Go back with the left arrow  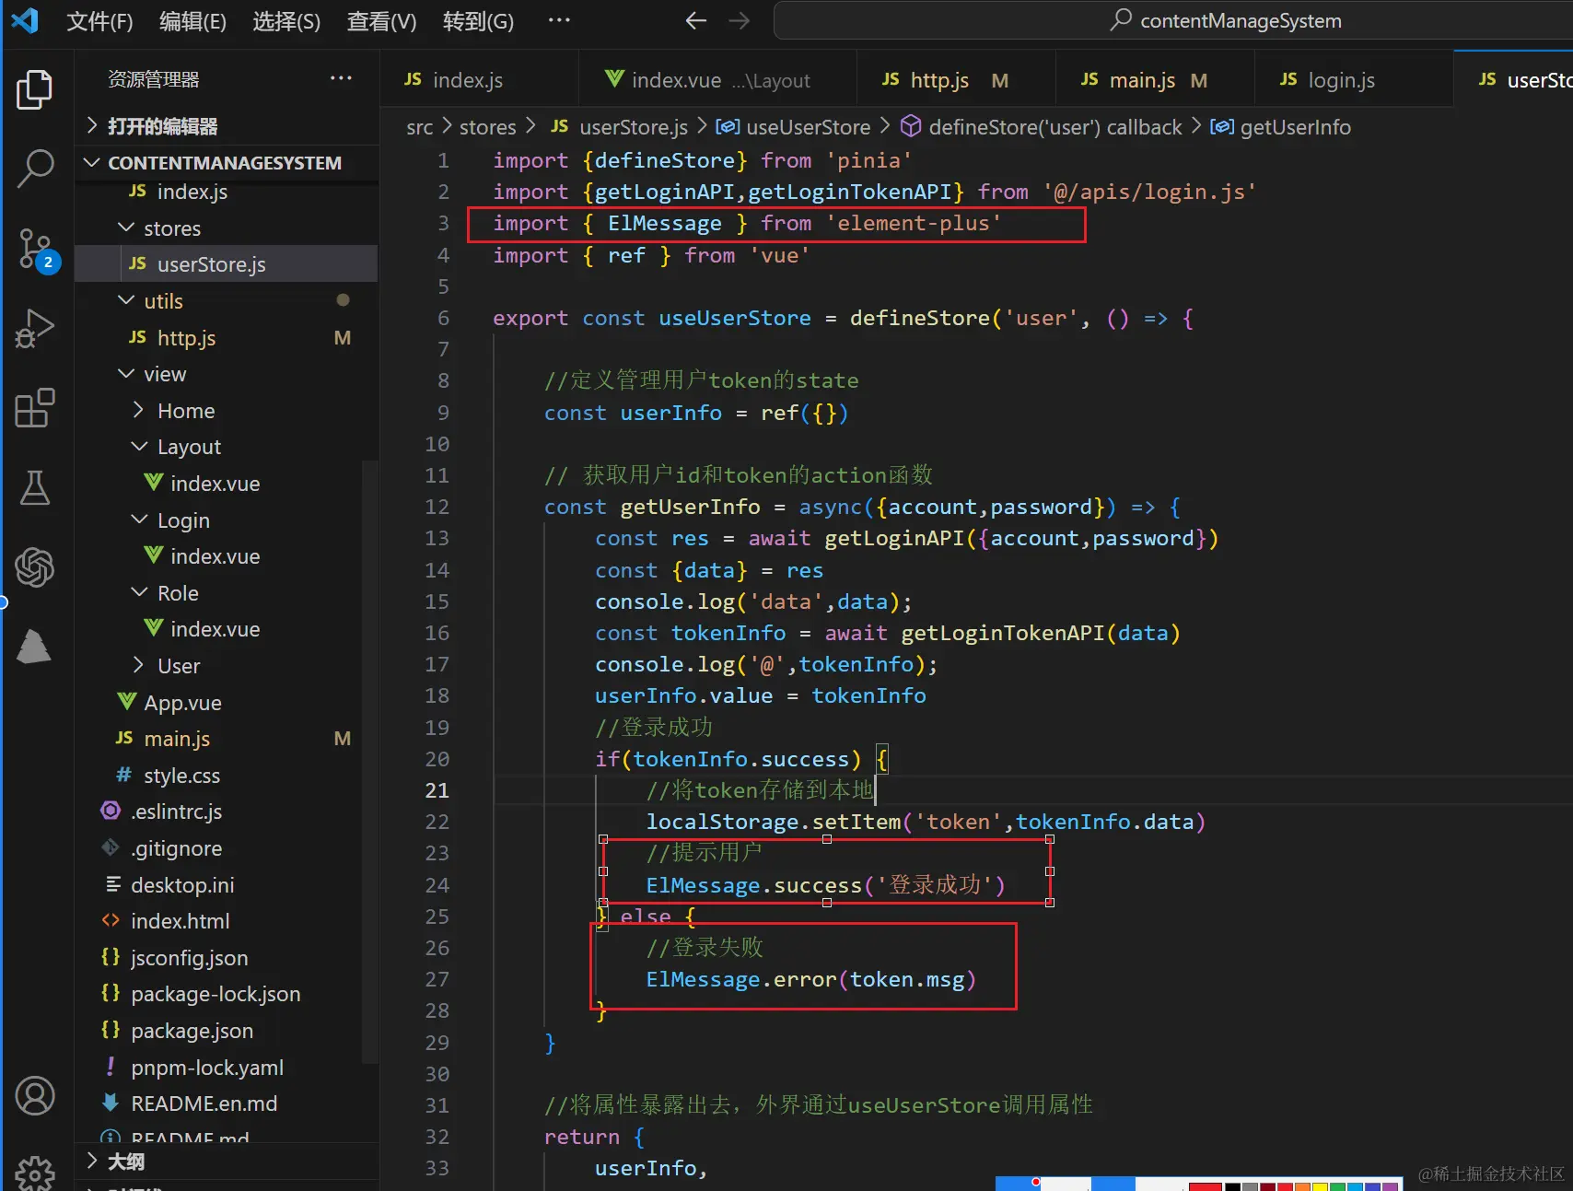(x=696, y=20)
